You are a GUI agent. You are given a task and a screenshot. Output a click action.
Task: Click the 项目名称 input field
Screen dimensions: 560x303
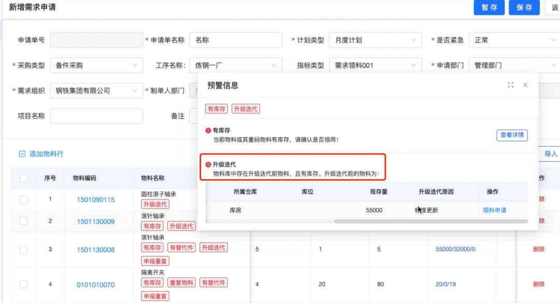[x=96, y=116]
